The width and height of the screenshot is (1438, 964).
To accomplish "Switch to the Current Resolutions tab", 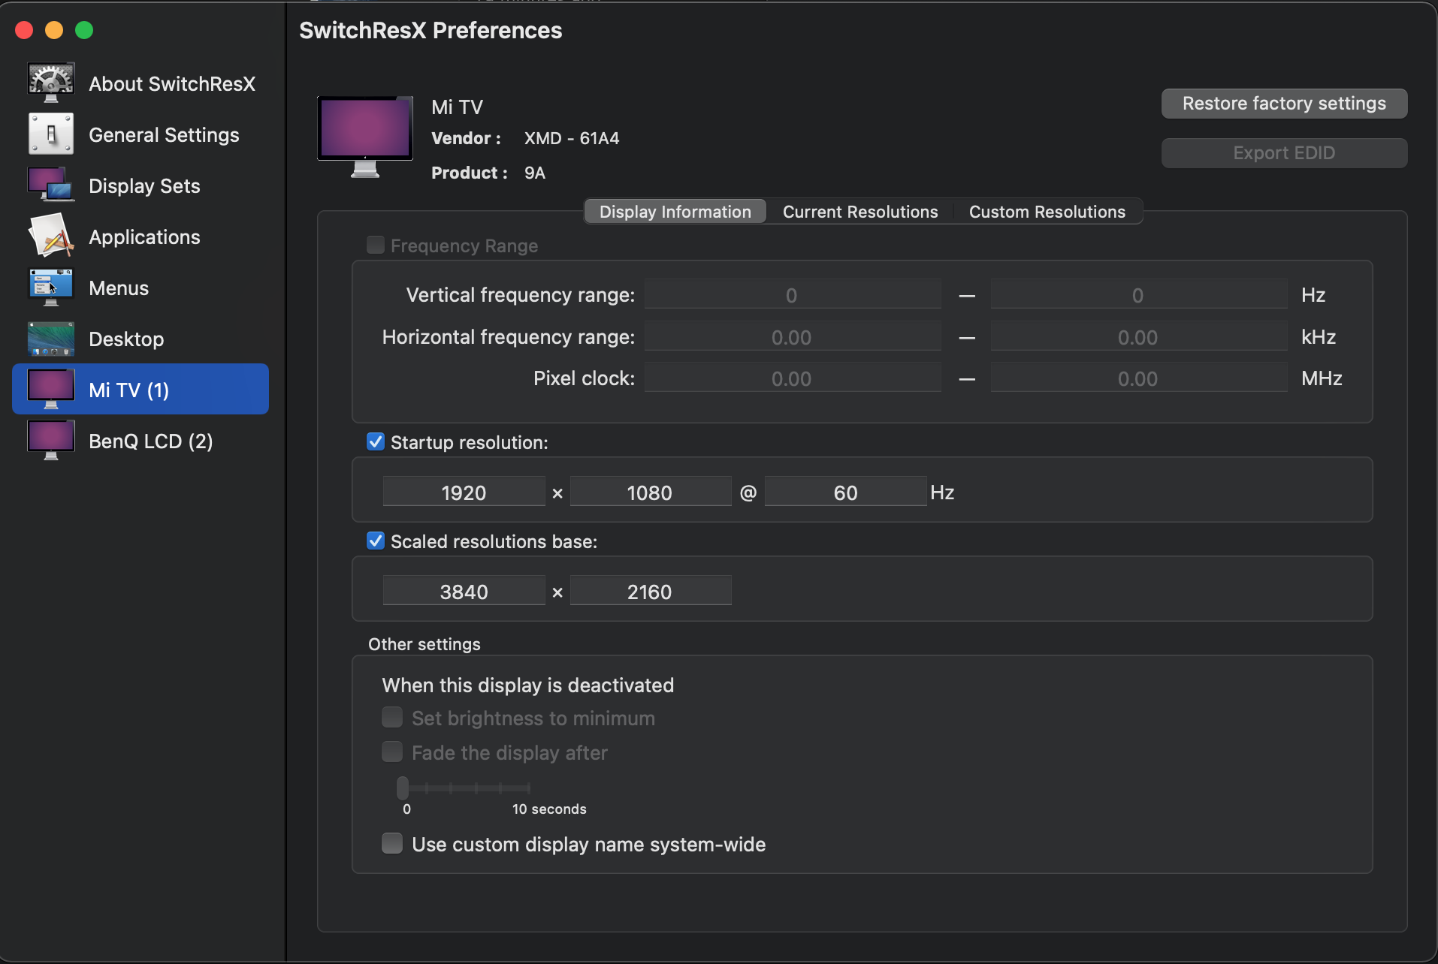I will (x=860, y=212).
